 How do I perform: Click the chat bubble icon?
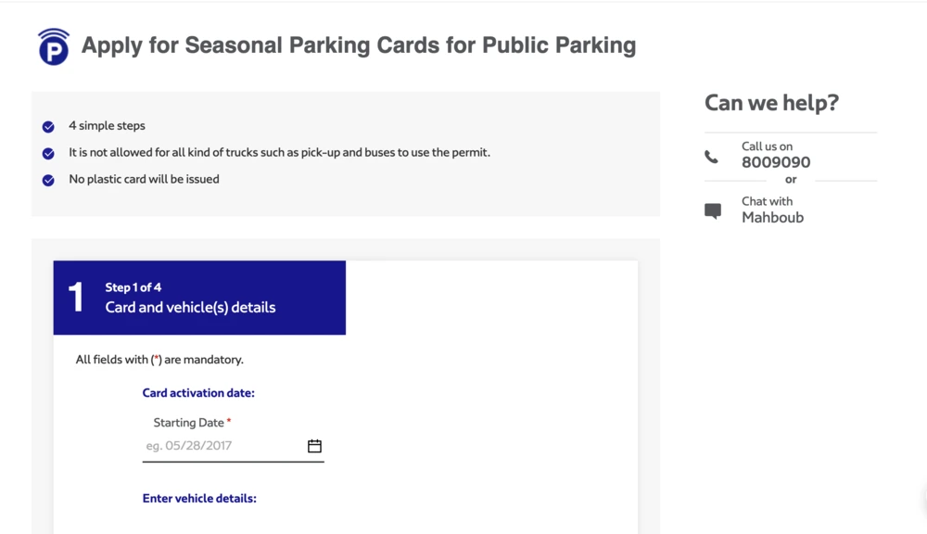(x=713, y=211)
